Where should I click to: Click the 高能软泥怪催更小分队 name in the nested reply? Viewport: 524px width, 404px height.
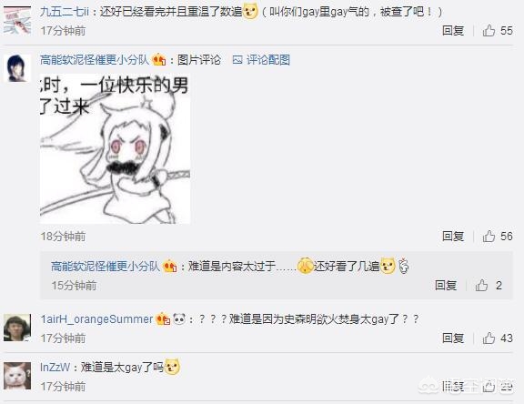[x=106, y=267]
